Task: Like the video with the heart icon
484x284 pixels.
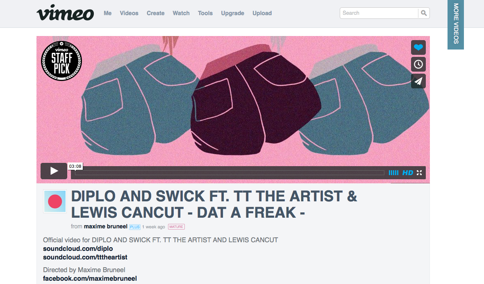Action: pos(418,47)
